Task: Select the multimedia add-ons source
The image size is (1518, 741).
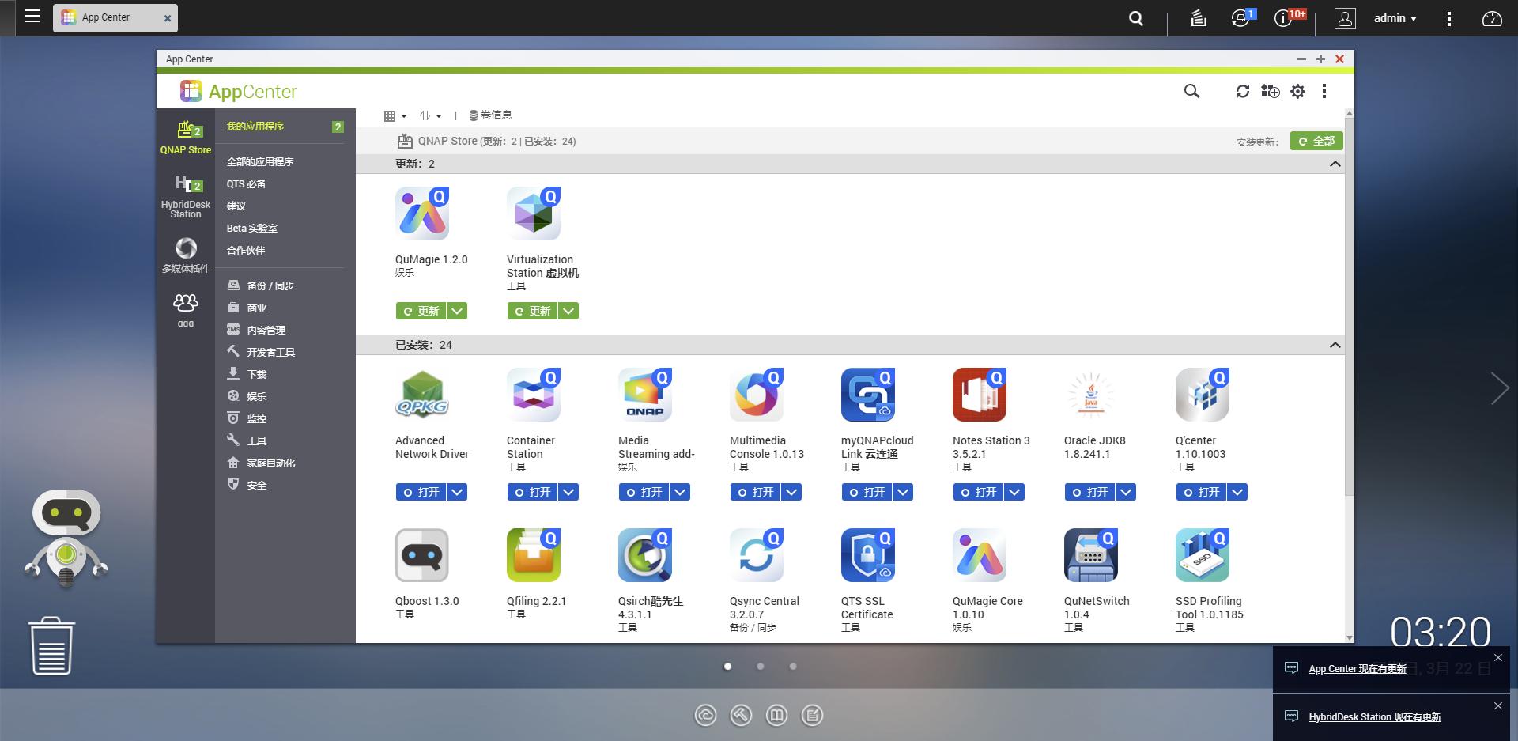Action: coord(186,255)
